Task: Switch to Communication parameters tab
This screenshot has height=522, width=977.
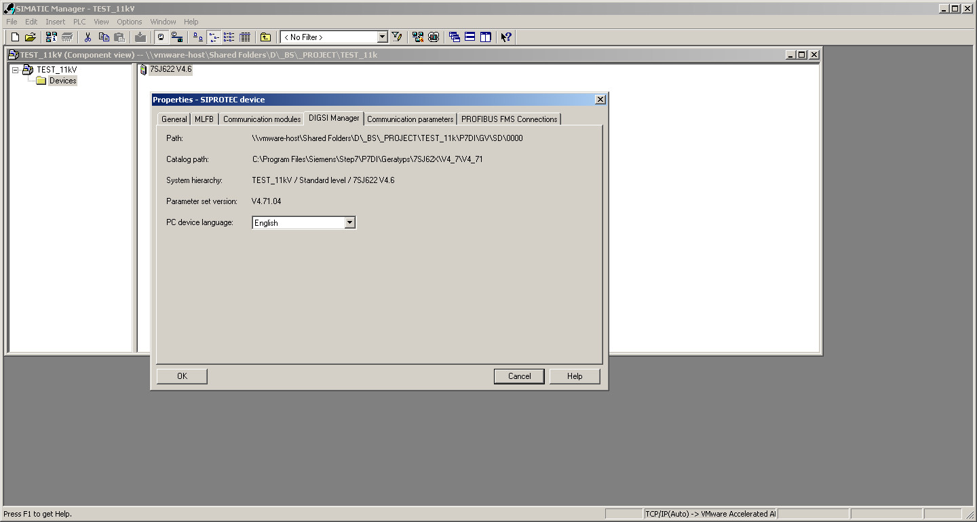Action: tap(410, 119)
